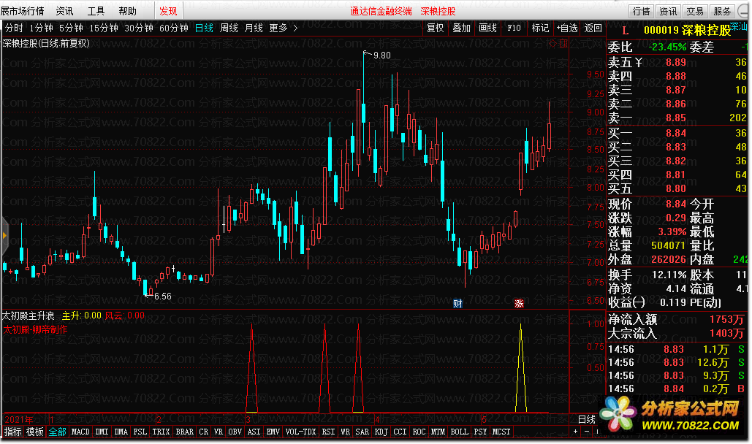Open the 展市场行情 menu

[x=22, y=11]
